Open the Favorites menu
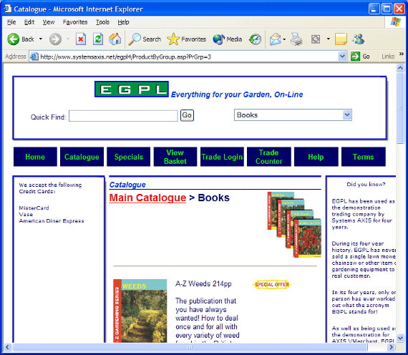The image size is (408, 355). point(75,22)
